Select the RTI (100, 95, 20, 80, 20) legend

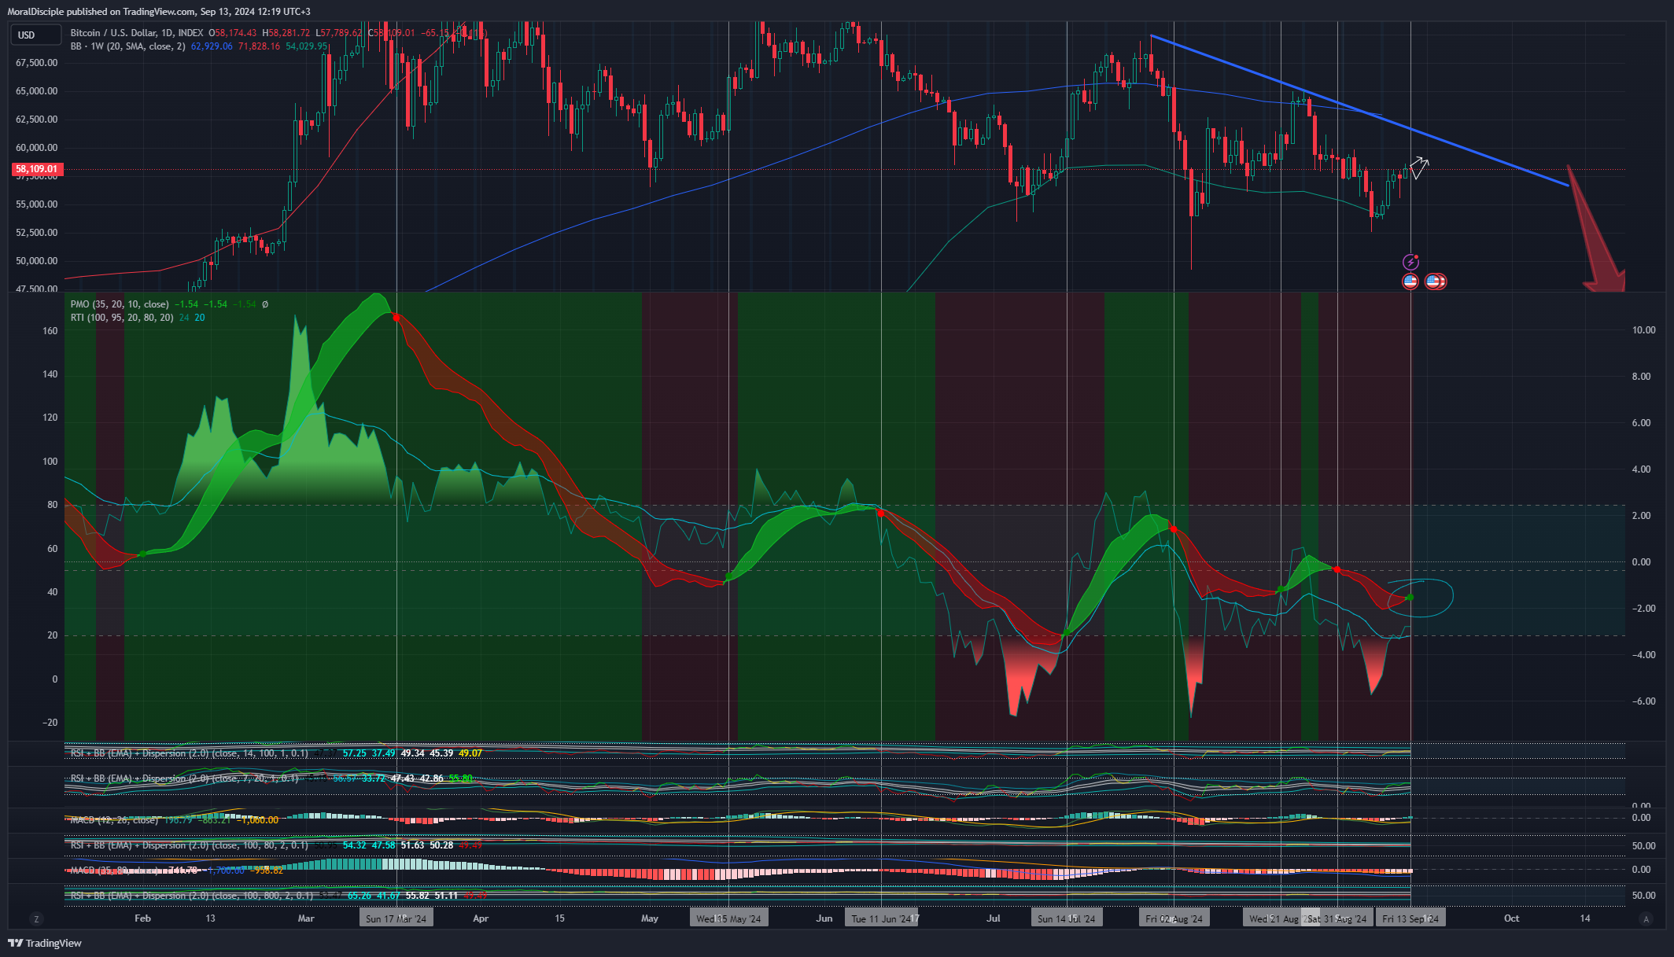tap(122, 318)
